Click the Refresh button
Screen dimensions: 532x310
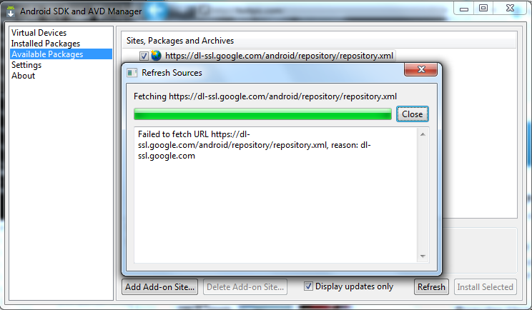tap(431, 287)
